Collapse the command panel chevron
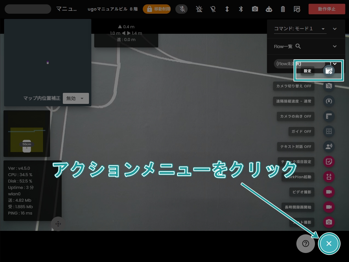349x262 pixels. click(x=335, y=29)
